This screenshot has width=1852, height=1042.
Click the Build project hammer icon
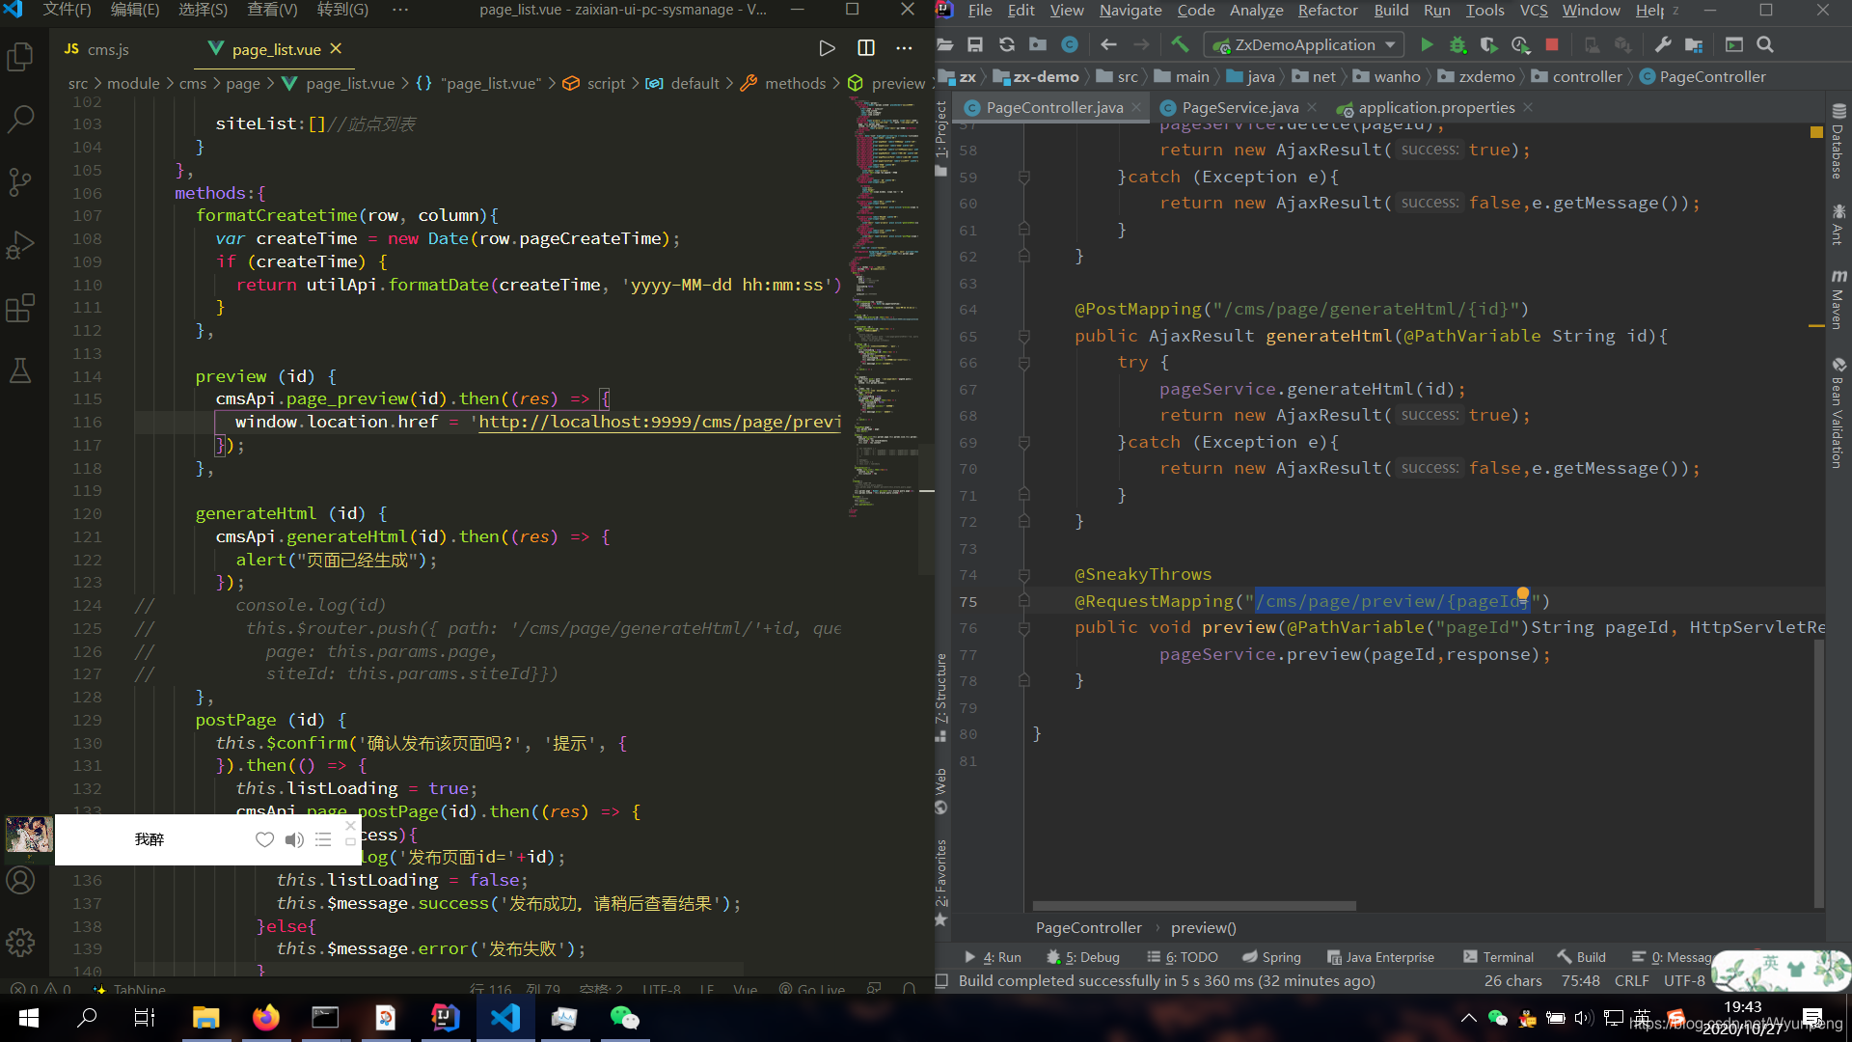(1180, 44)
